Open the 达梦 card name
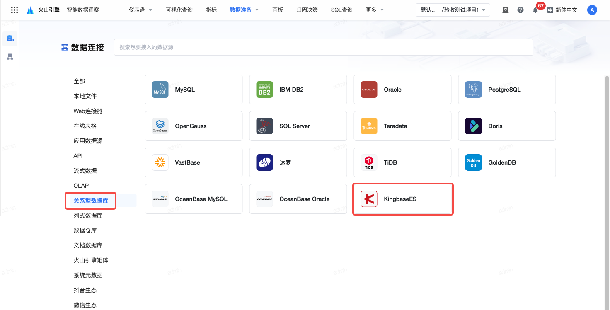Image resolution: width=610 pixels, height=310 pixels. pos(285,162)
